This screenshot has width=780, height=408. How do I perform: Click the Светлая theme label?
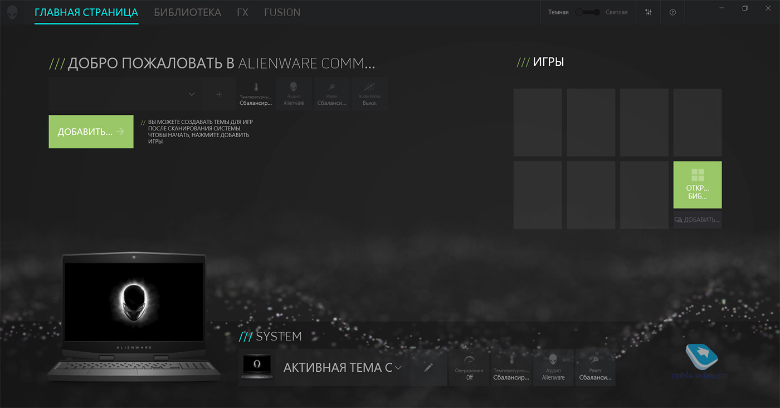coord(617,12)
